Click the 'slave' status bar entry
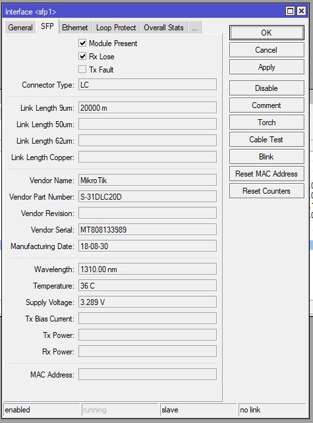This screenshot has width=313, height=423. point(198,410)
